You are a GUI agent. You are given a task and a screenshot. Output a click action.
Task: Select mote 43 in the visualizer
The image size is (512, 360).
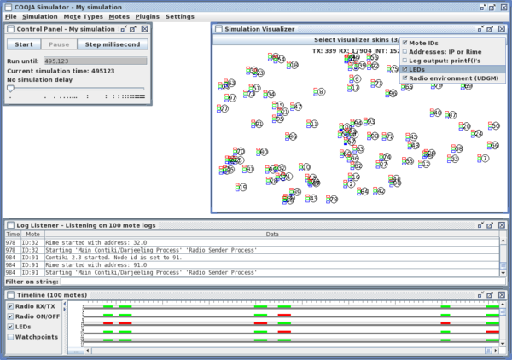[x=313, y=199]
